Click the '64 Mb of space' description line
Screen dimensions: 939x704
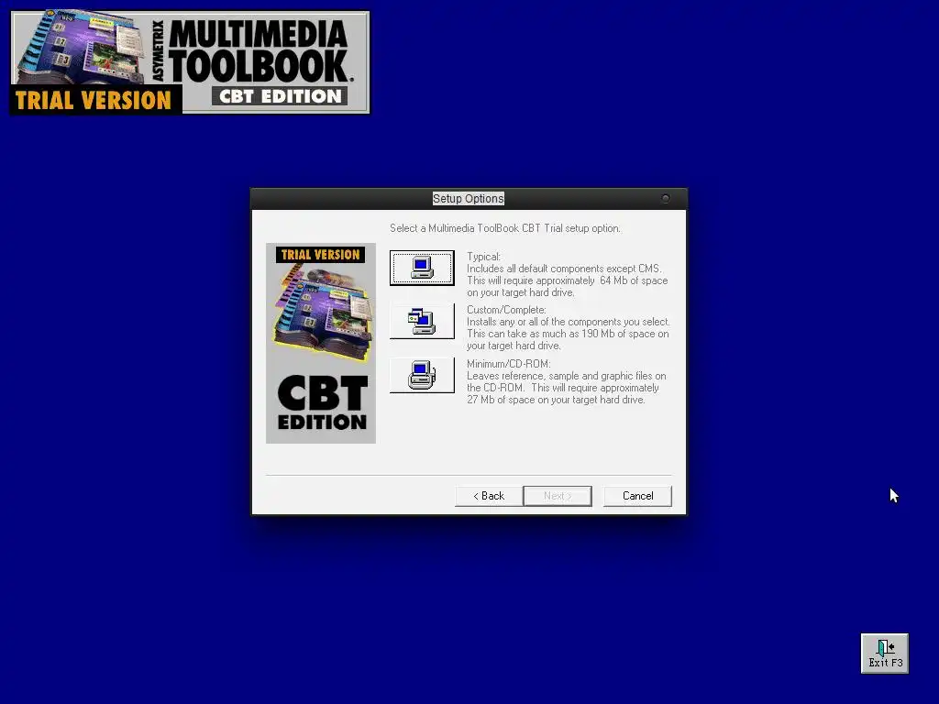[x=567, y=280]
